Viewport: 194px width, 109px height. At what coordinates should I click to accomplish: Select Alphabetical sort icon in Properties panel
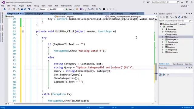click(x=164, y=75)
